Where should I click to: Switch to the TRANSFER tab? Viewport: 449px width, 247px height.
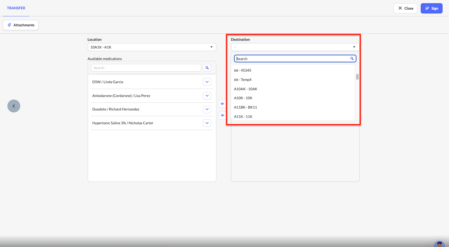(16, 8)
